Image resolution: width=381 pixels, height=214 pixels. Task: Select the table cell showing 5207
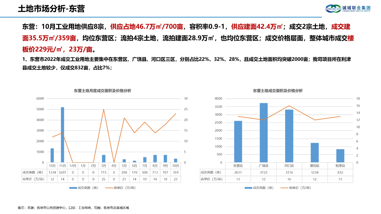click(62, 172)
